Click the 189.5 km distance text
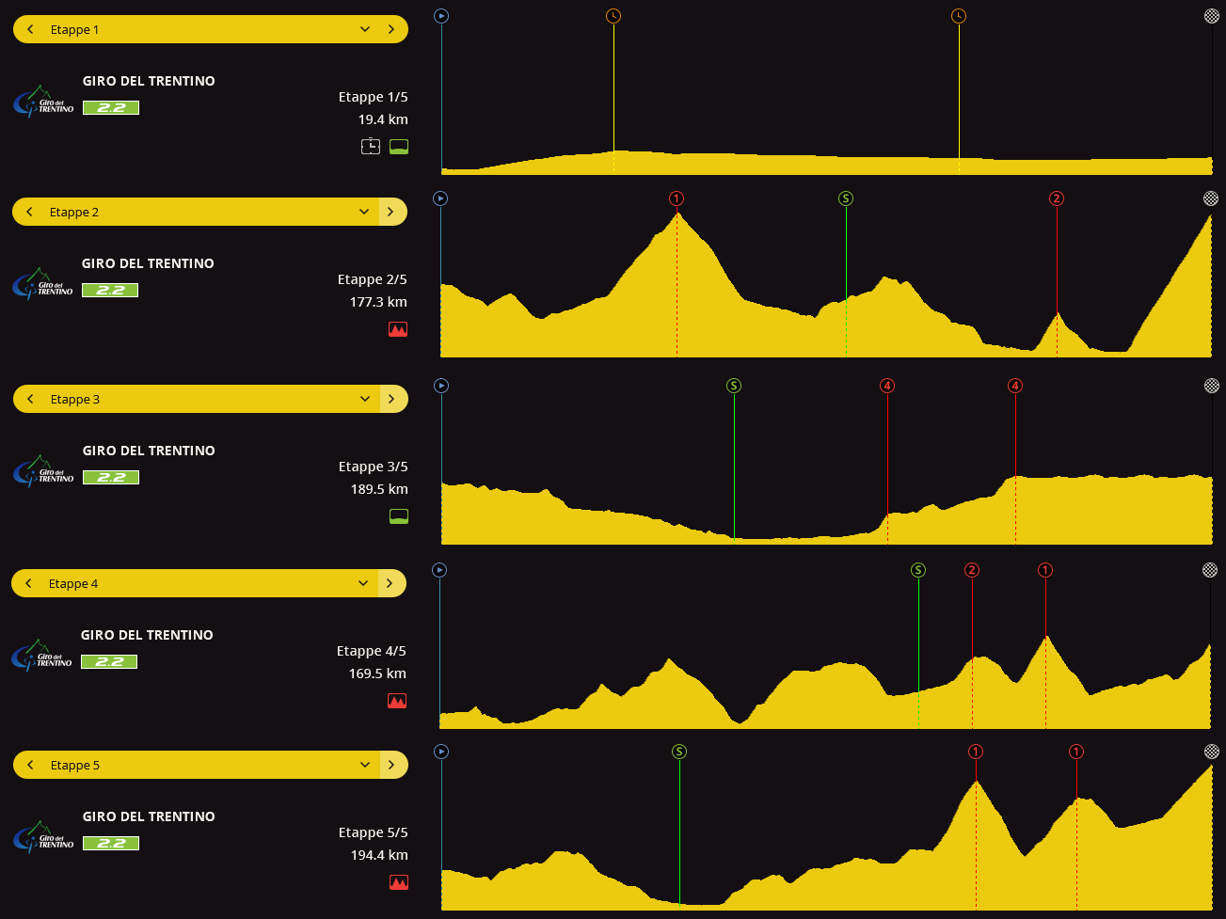1226x919 pixels. [x=379, y=489]
